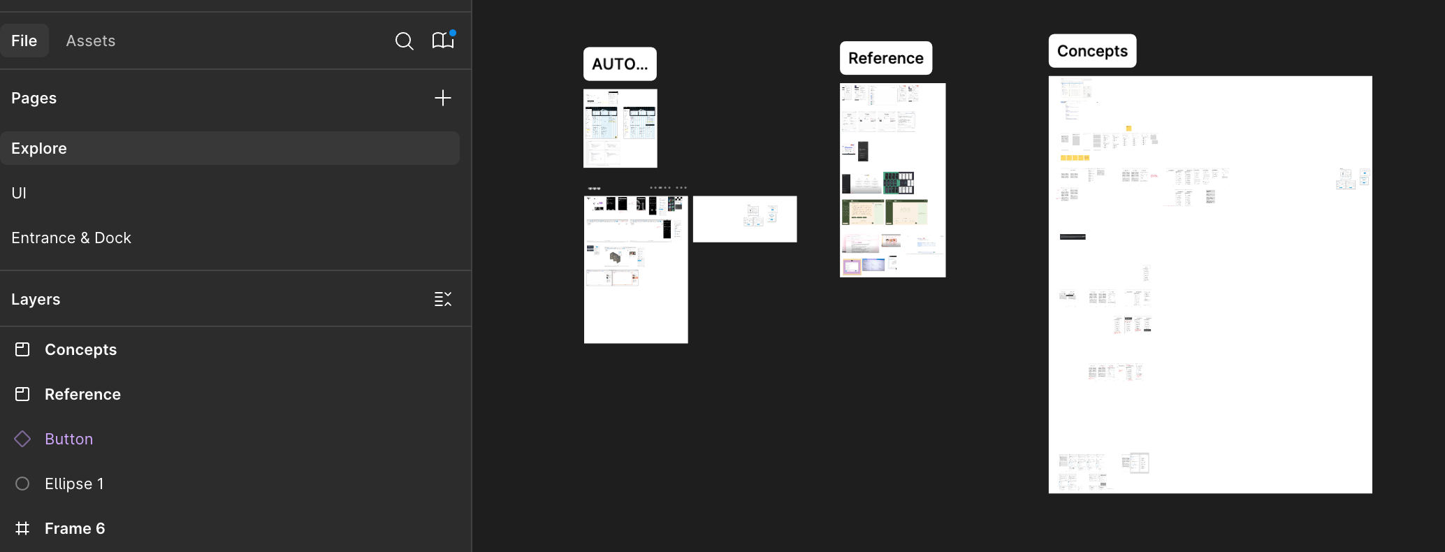Select the wide white frame left of Reference
Screen dimensions: 1445x552
[745, 219]
